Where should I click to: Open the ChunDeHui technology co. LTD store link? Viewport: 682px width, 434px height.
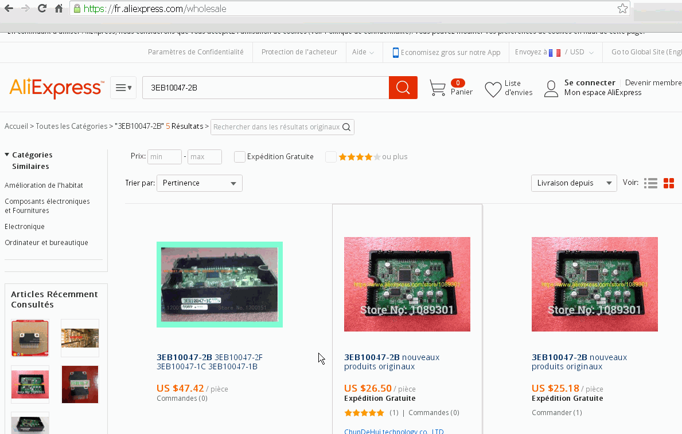(393, 431)
